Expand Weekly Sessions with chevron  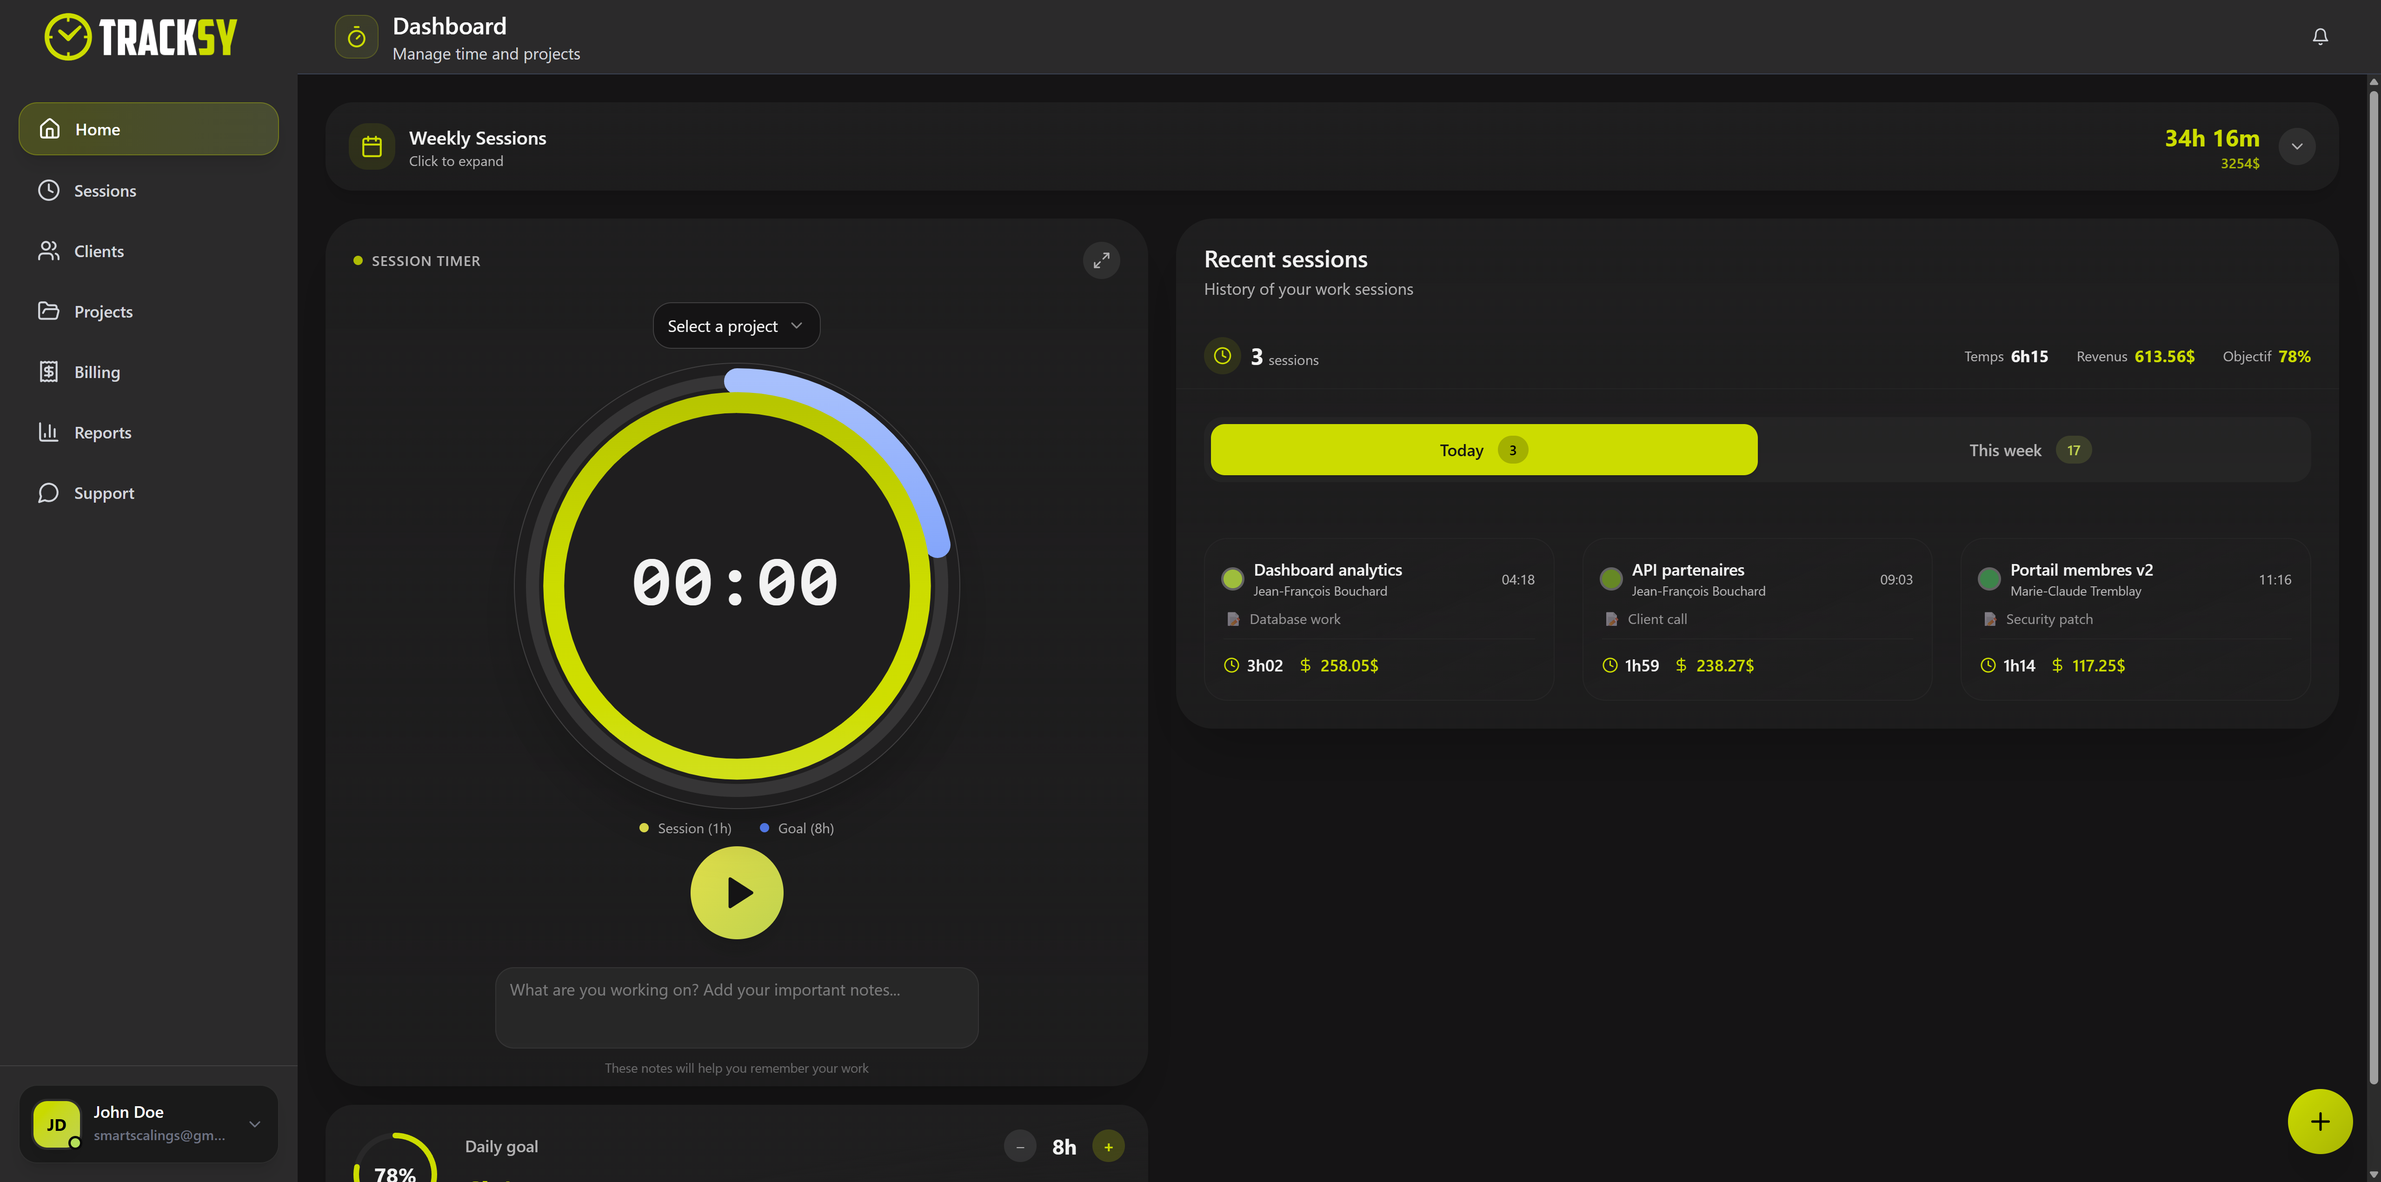click(2296, 147)
